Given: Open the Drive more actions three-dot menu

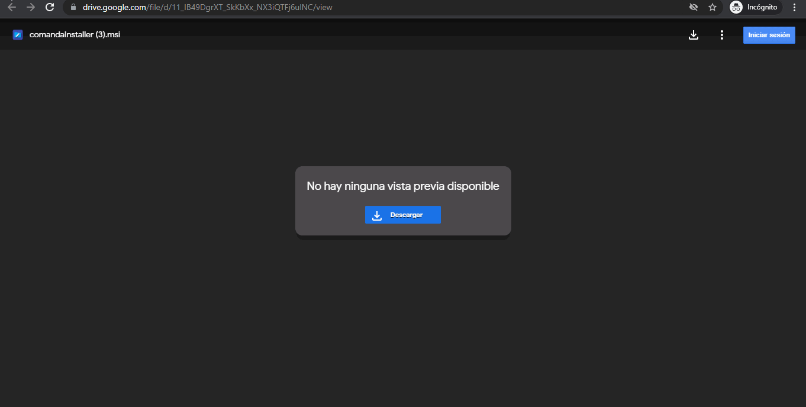Looking at the screenshot, I should (x=721, y=35).
